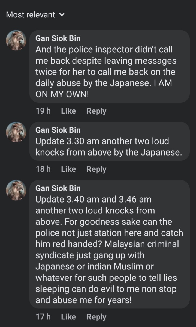Image resolution: width=196 pixels, height=327 pixels.
Task: Click the 17 h timestamp
Action: coord(43,317)
